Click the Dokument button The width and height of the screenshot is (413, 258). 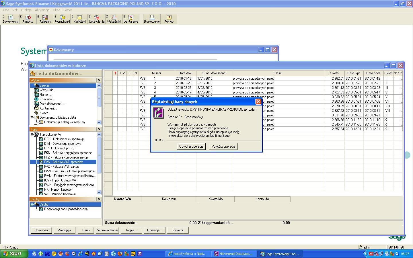coord(41,230)
